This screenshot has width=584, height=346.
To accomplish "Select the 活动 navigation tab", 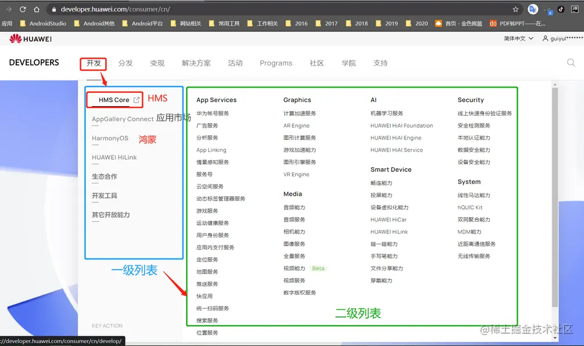I will coord(235,63).
